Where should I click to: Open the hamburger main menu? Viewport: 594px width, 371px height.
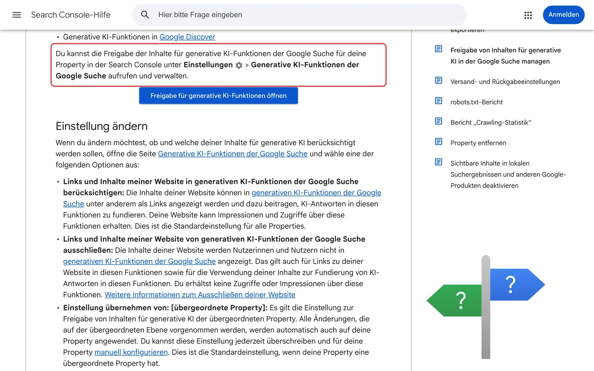click(17, 15)
